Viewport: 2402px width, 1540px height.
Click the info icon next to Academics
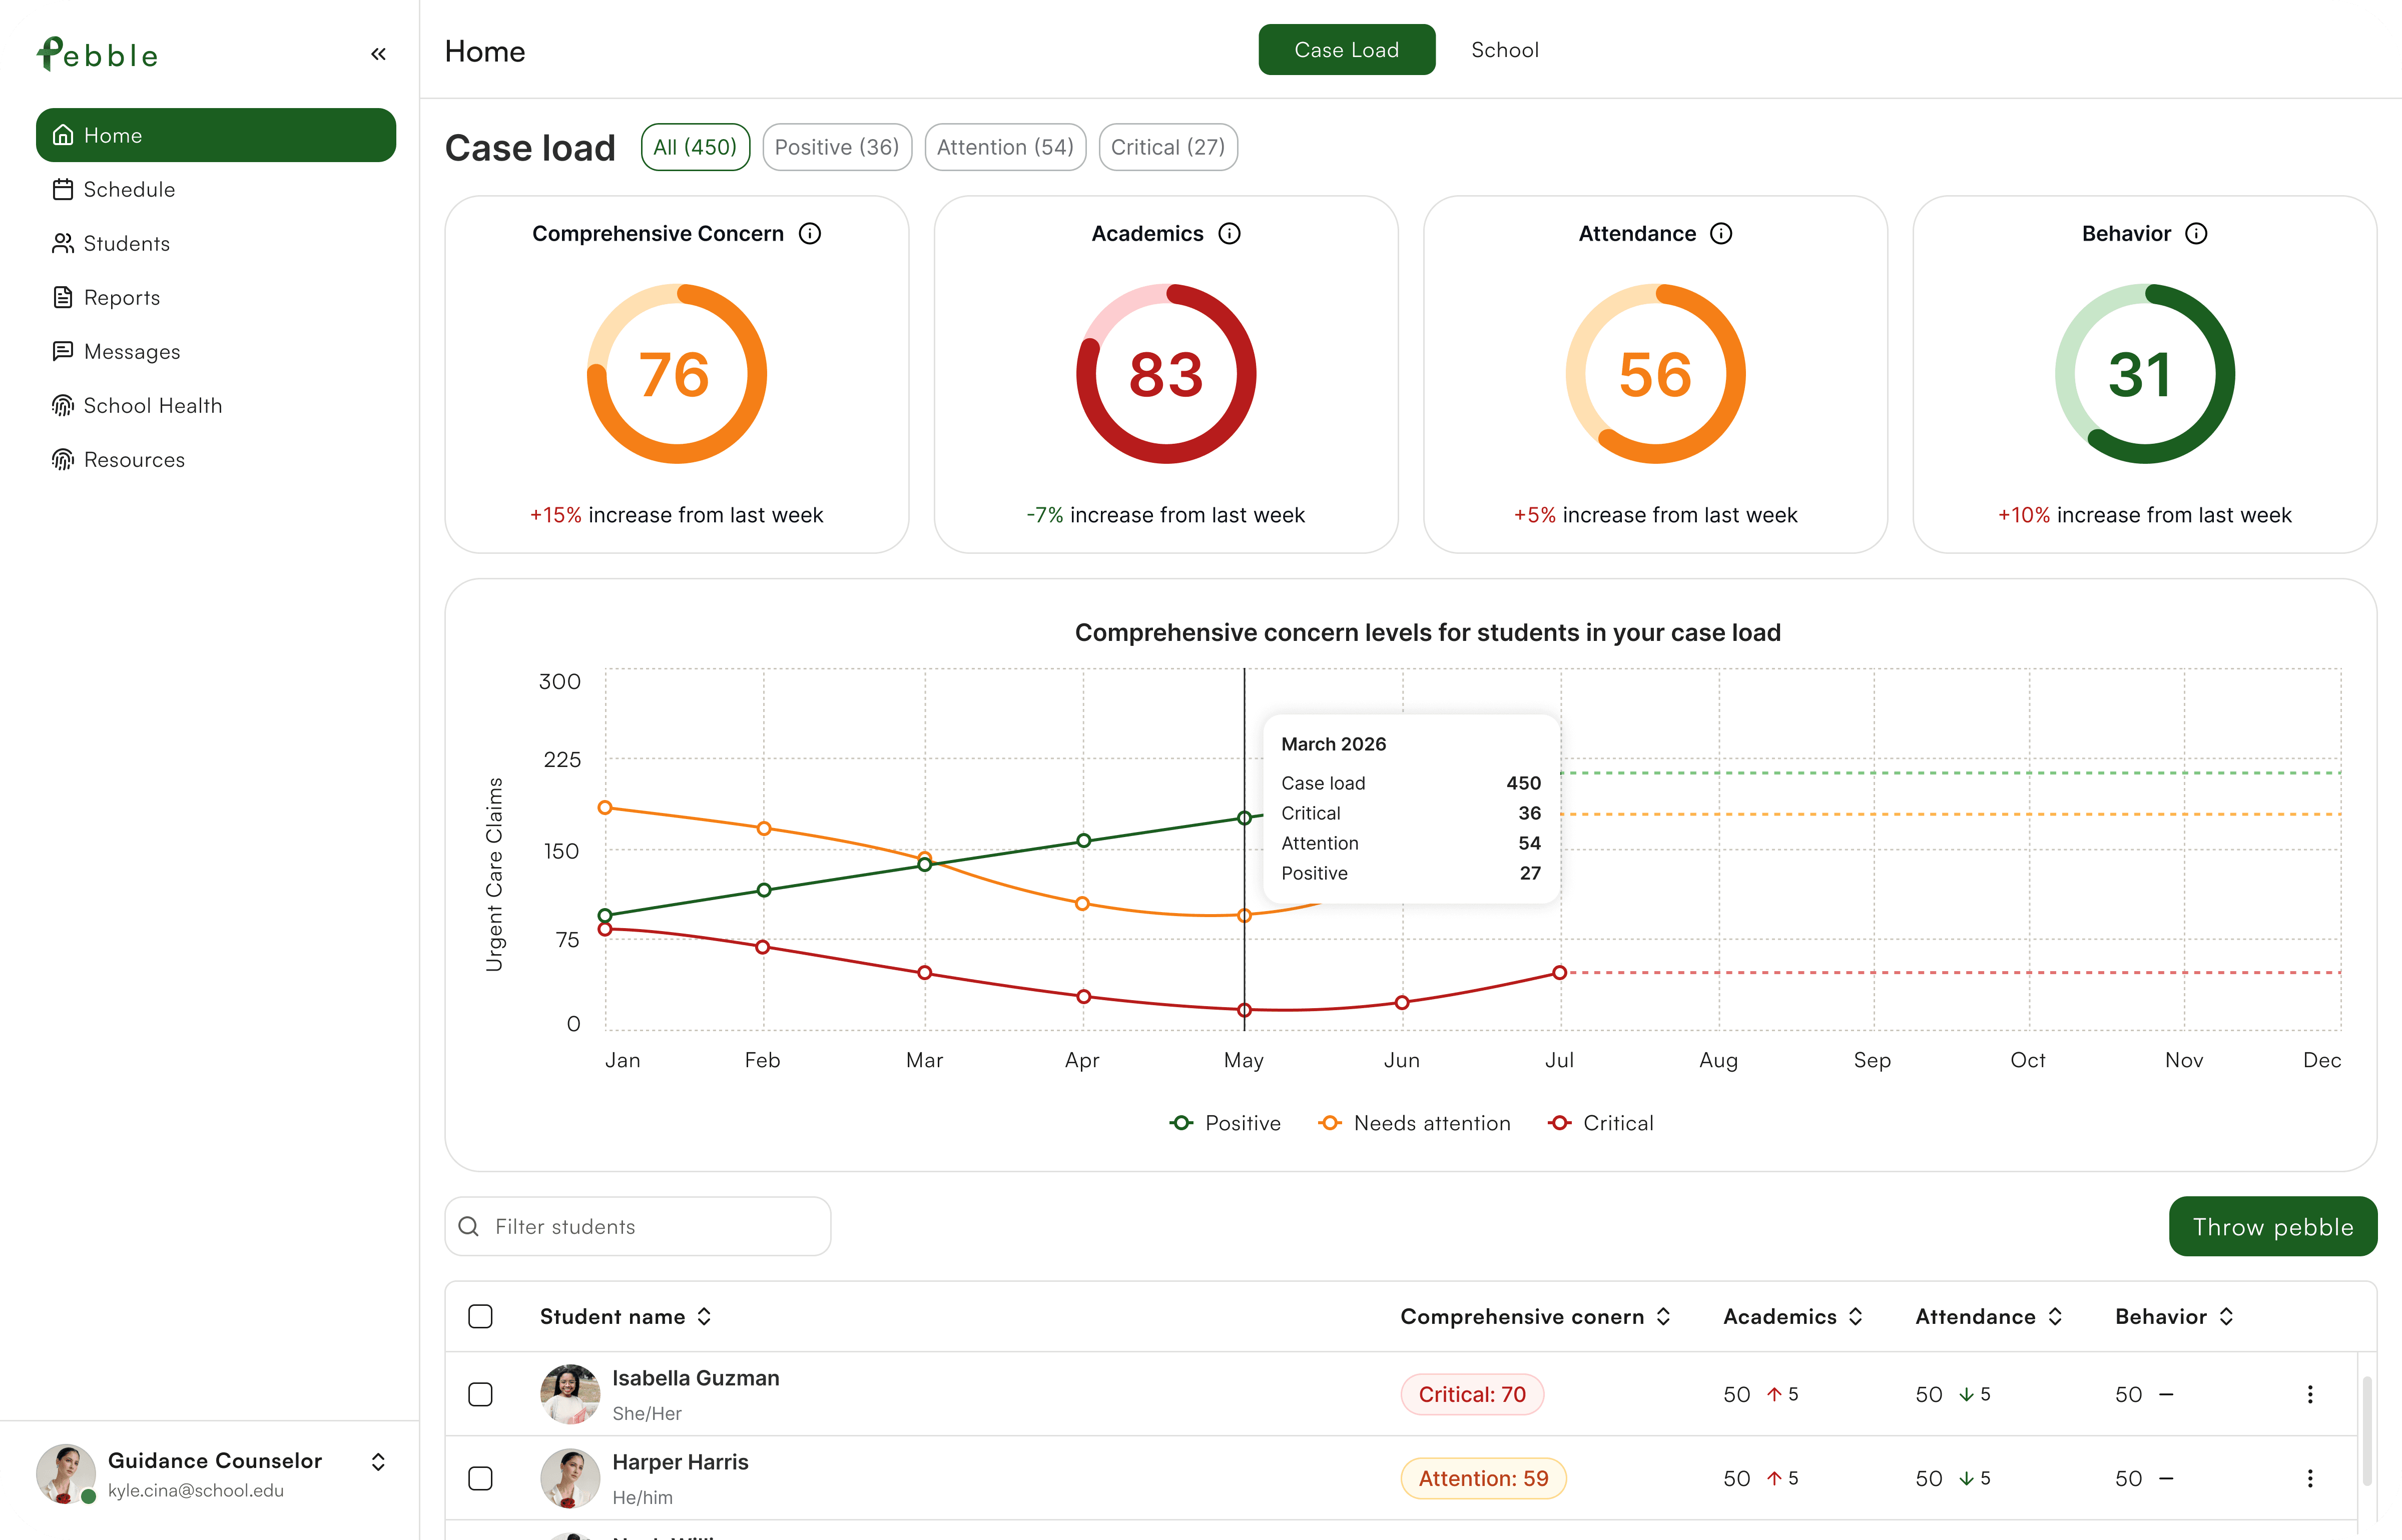point(1229,233)
